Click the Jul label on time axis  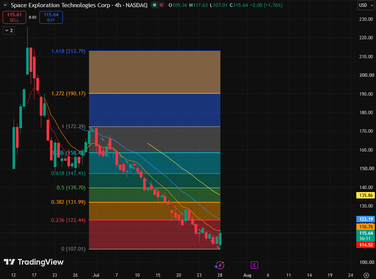[x=96, y=275]
